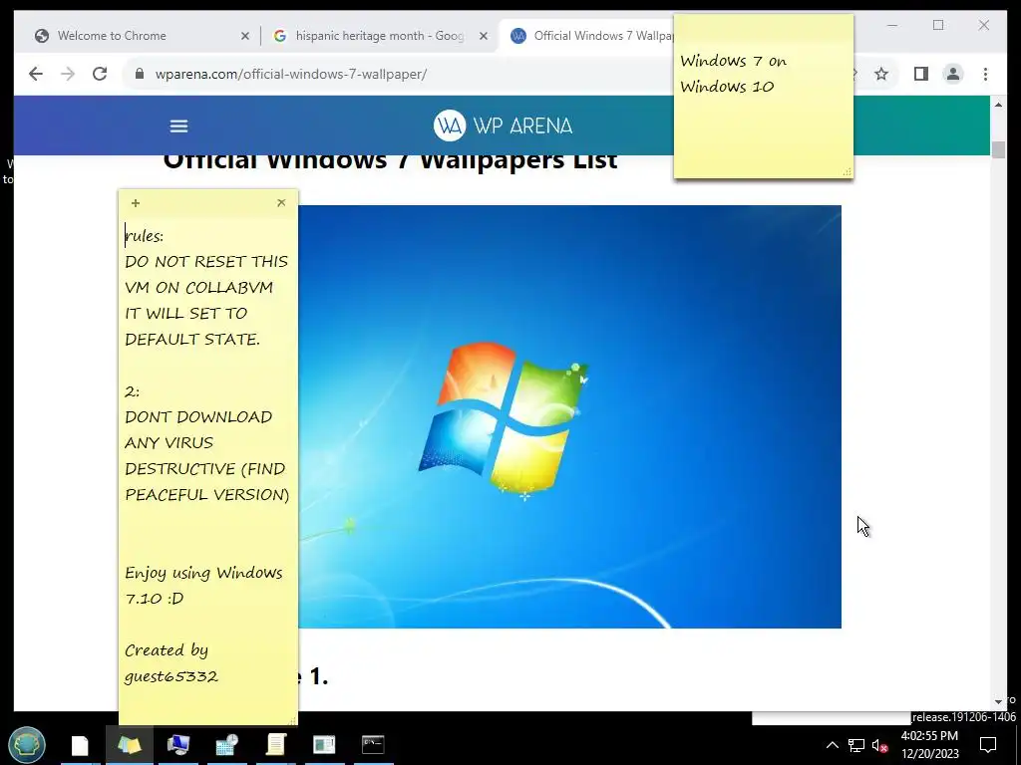Screen dimensions: 1021x765
Task: Open the script scroll taskbar icon
Action: click(x=275, y=745)
